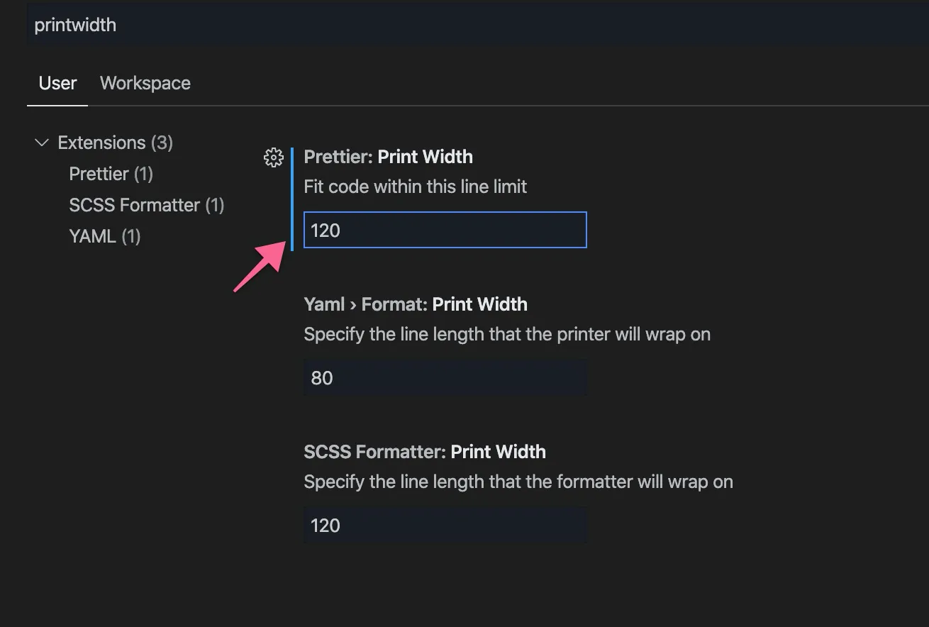Select Prettier (1) in the settings tree
Viewport: 929px width, 627px height.
111,174
